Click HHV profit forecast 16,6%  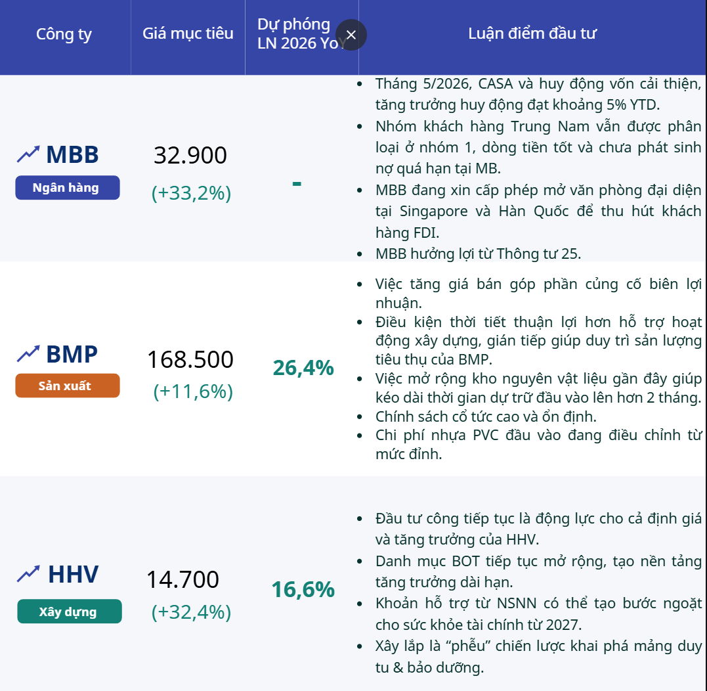(303, 589)
